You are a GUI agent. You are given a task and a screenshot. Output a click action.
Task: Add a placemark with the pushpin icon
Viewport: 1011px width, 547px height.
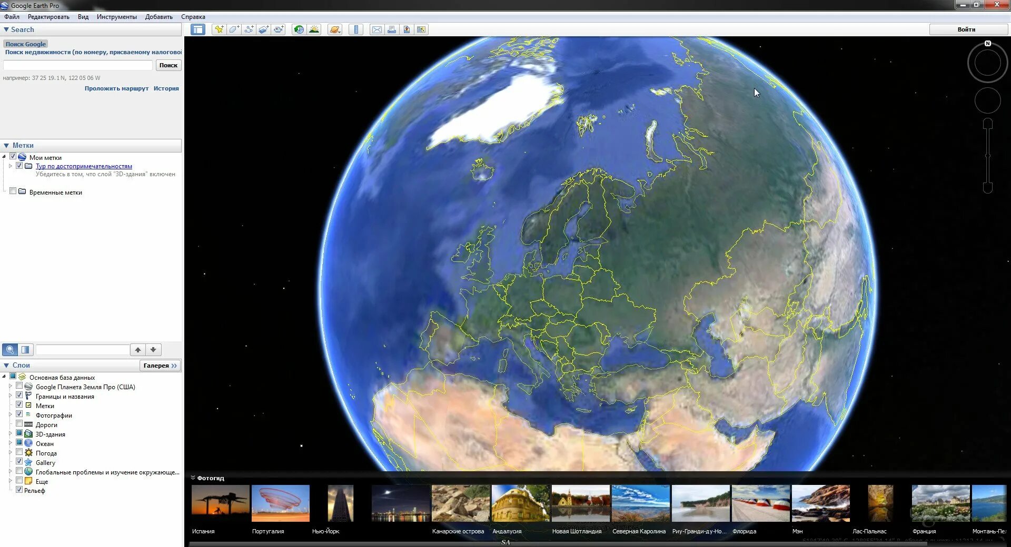219,29
